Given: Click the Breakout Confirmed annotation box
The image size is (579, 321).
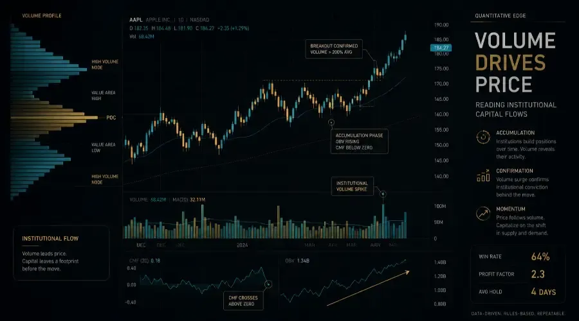Looking at the screenshot, I should [334, 49].
